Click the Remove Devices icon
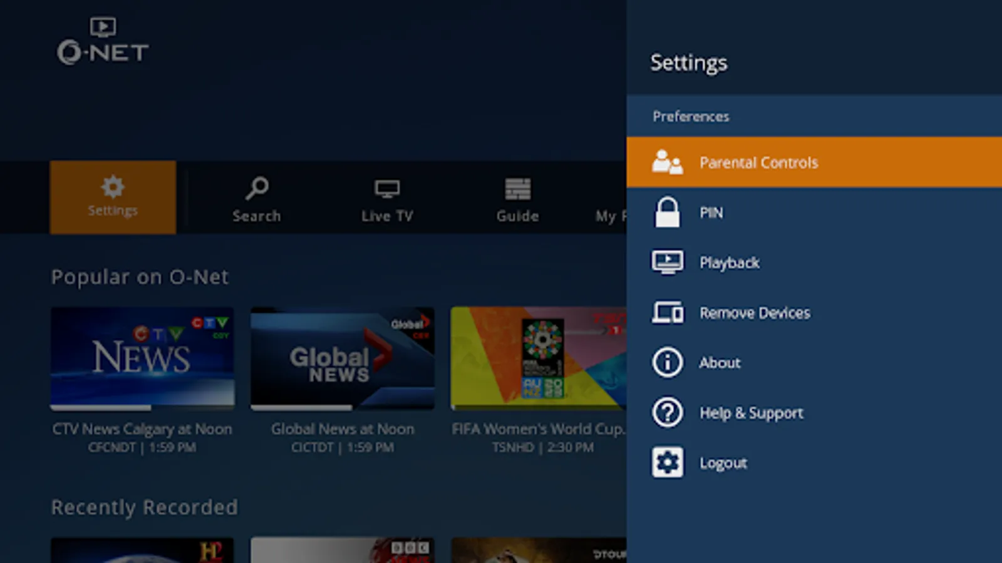Screen dimensions: 1002x563 (668, 312)
